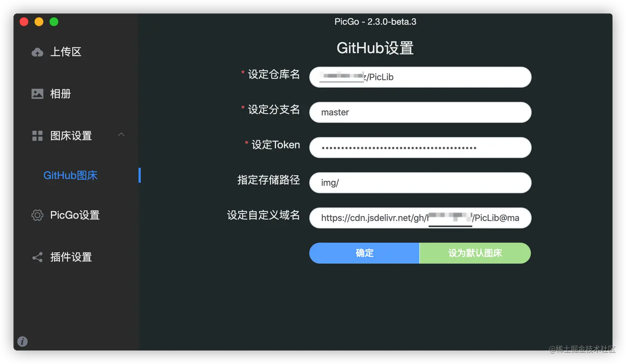The image size is (626, 364).
Task: Click the 设定Token label
Action: coord(276,145)
